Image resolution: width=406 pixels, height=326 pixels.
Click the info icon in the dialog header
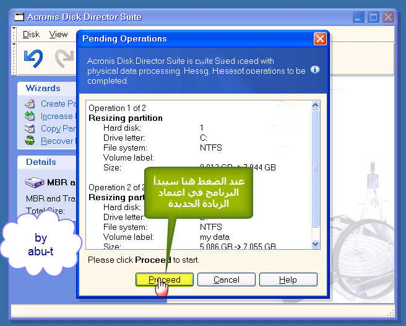[315, 70]
